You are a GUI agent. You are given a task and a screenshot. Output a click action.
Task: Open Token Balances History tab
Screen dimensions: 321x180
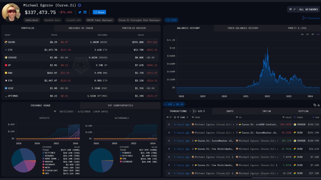click(x=243, y=28)
